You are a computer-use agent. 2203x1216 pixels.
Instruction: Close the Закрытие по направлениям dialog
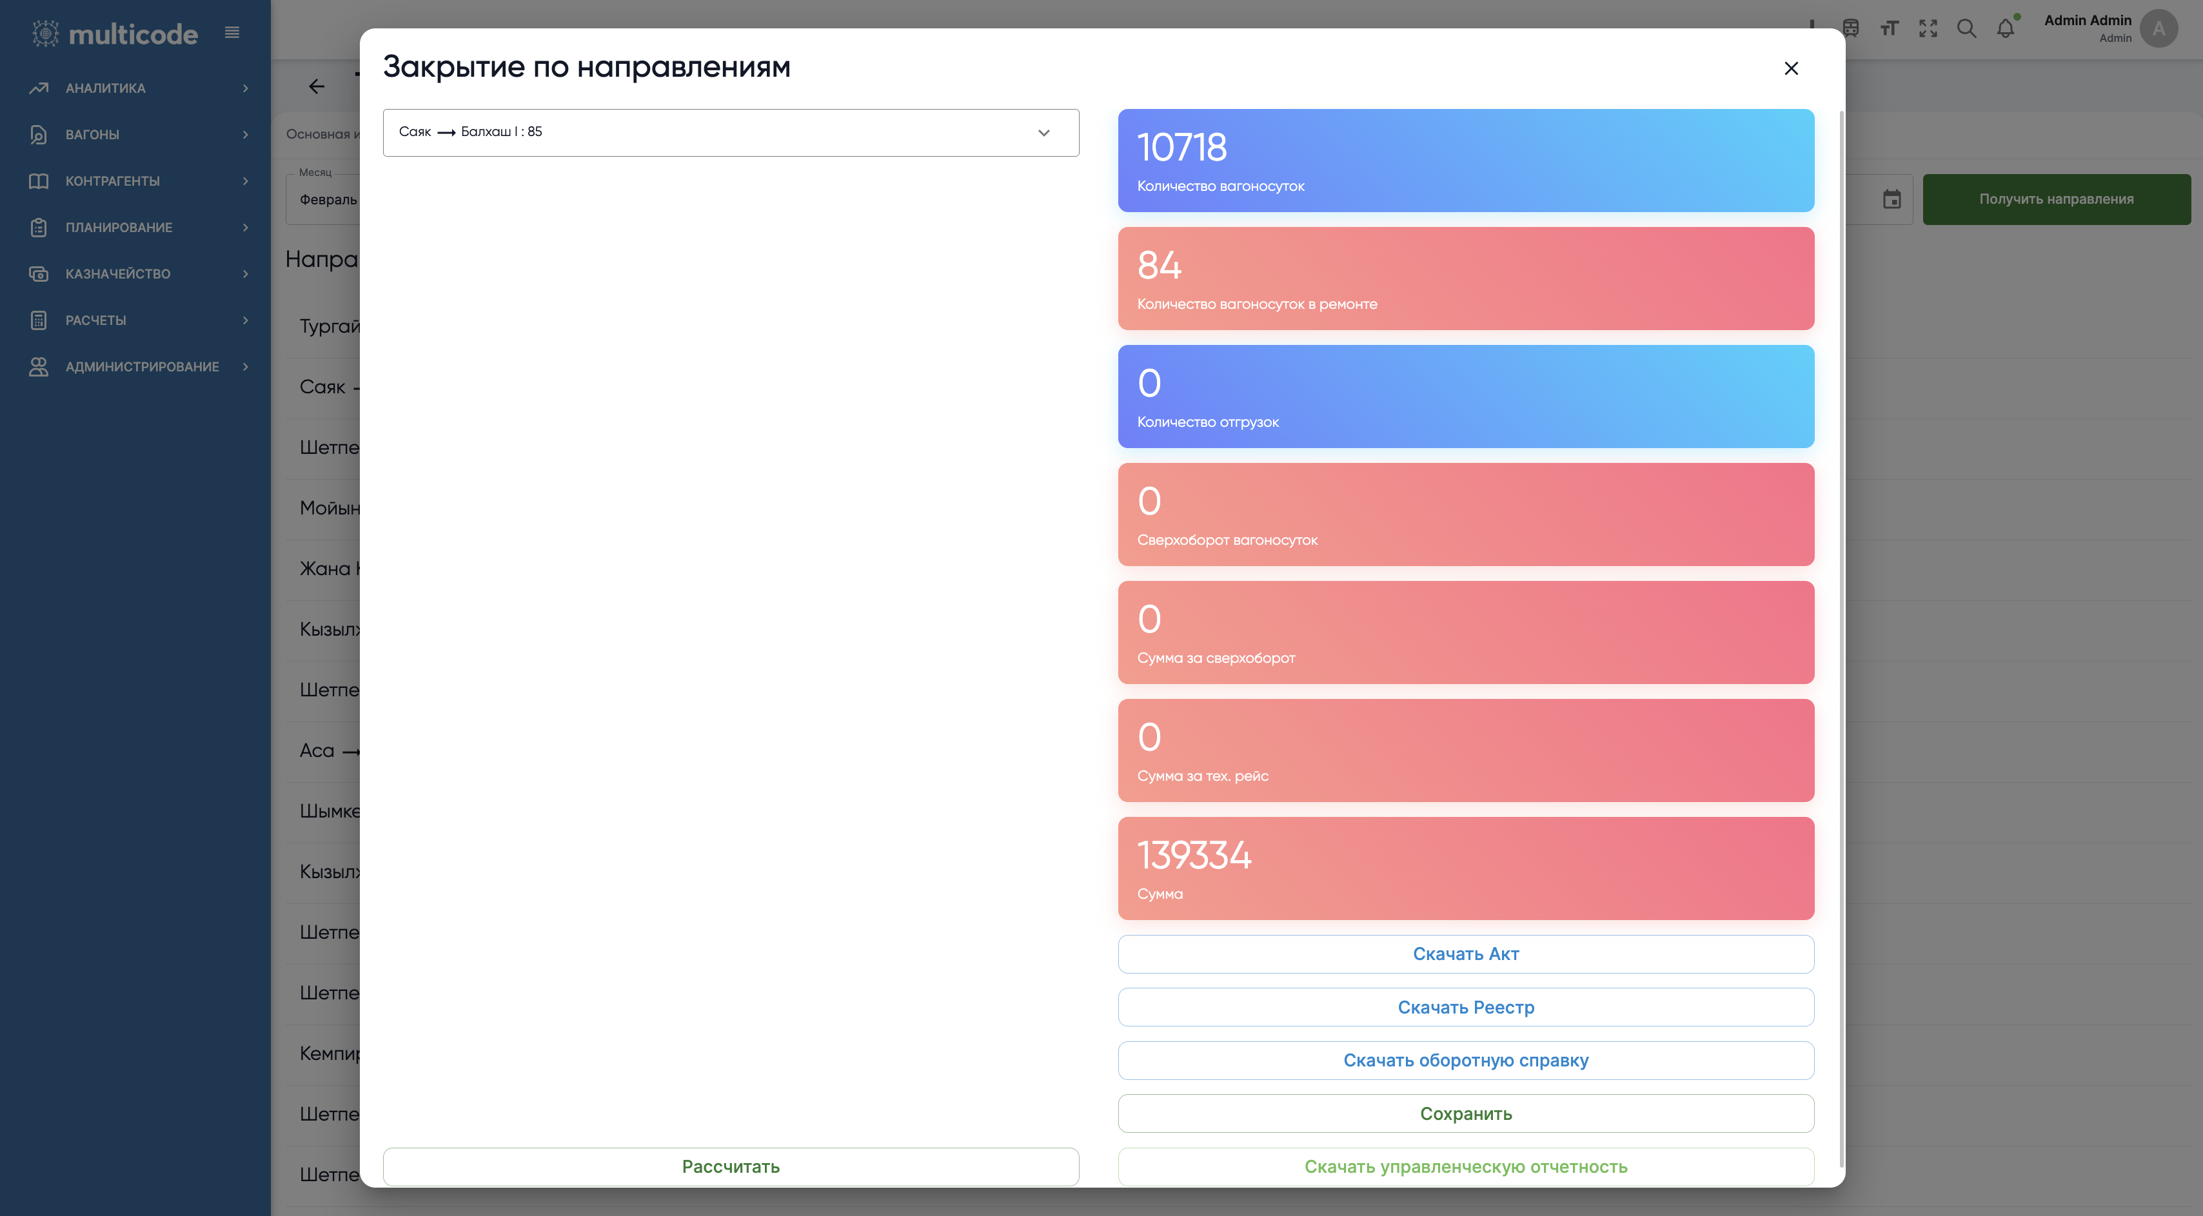point(1791,68)
